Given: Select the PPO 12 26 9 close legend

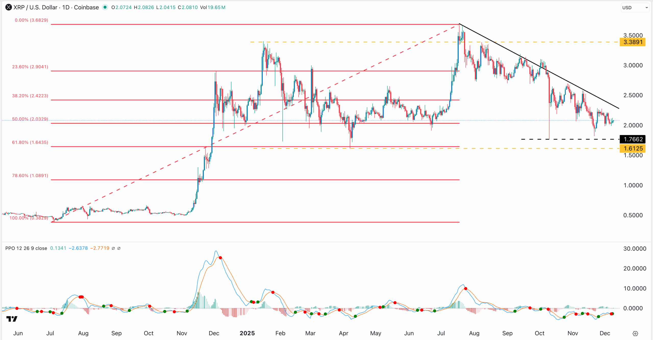Looking at the screenshot, I should [26, 248].
